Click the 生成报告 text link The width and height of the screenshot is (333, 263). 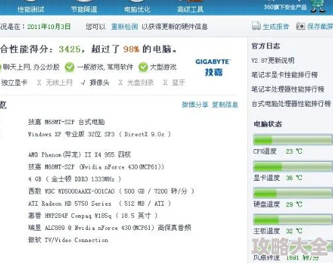276,27
